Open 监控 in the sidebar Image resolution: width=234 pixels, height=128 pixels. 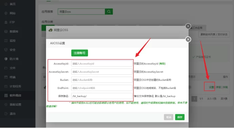(13, 41)
